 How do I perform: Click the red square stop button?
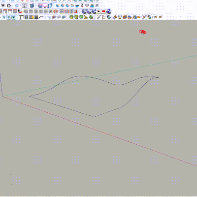pos(103,11)
